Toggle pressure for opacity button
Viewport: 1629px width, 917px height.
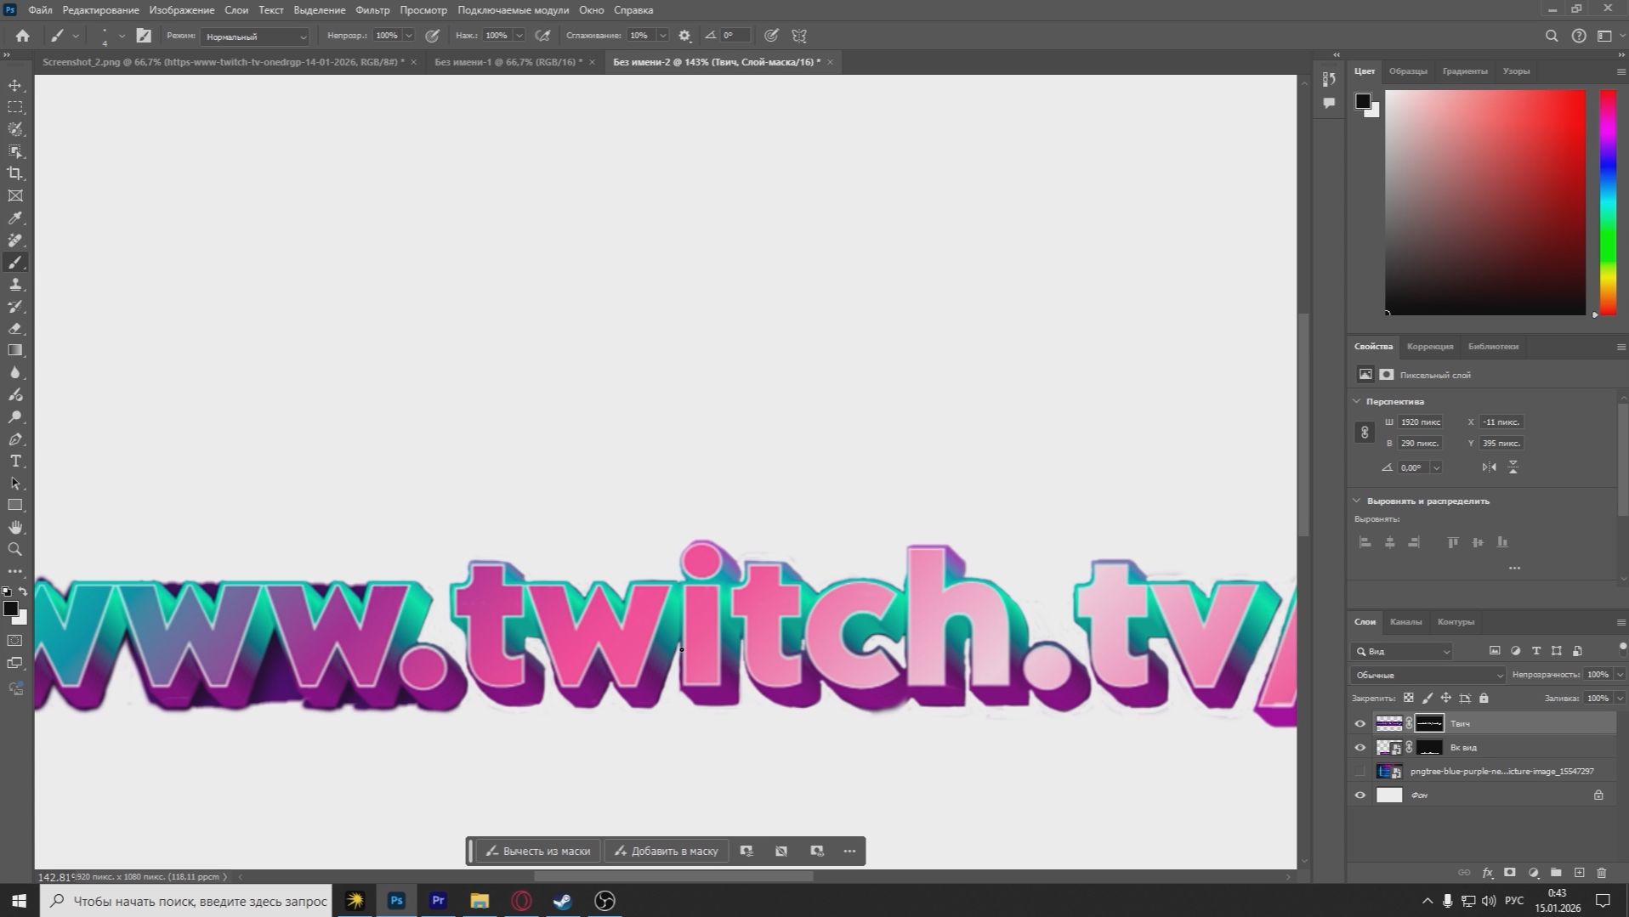click(433, 36)
